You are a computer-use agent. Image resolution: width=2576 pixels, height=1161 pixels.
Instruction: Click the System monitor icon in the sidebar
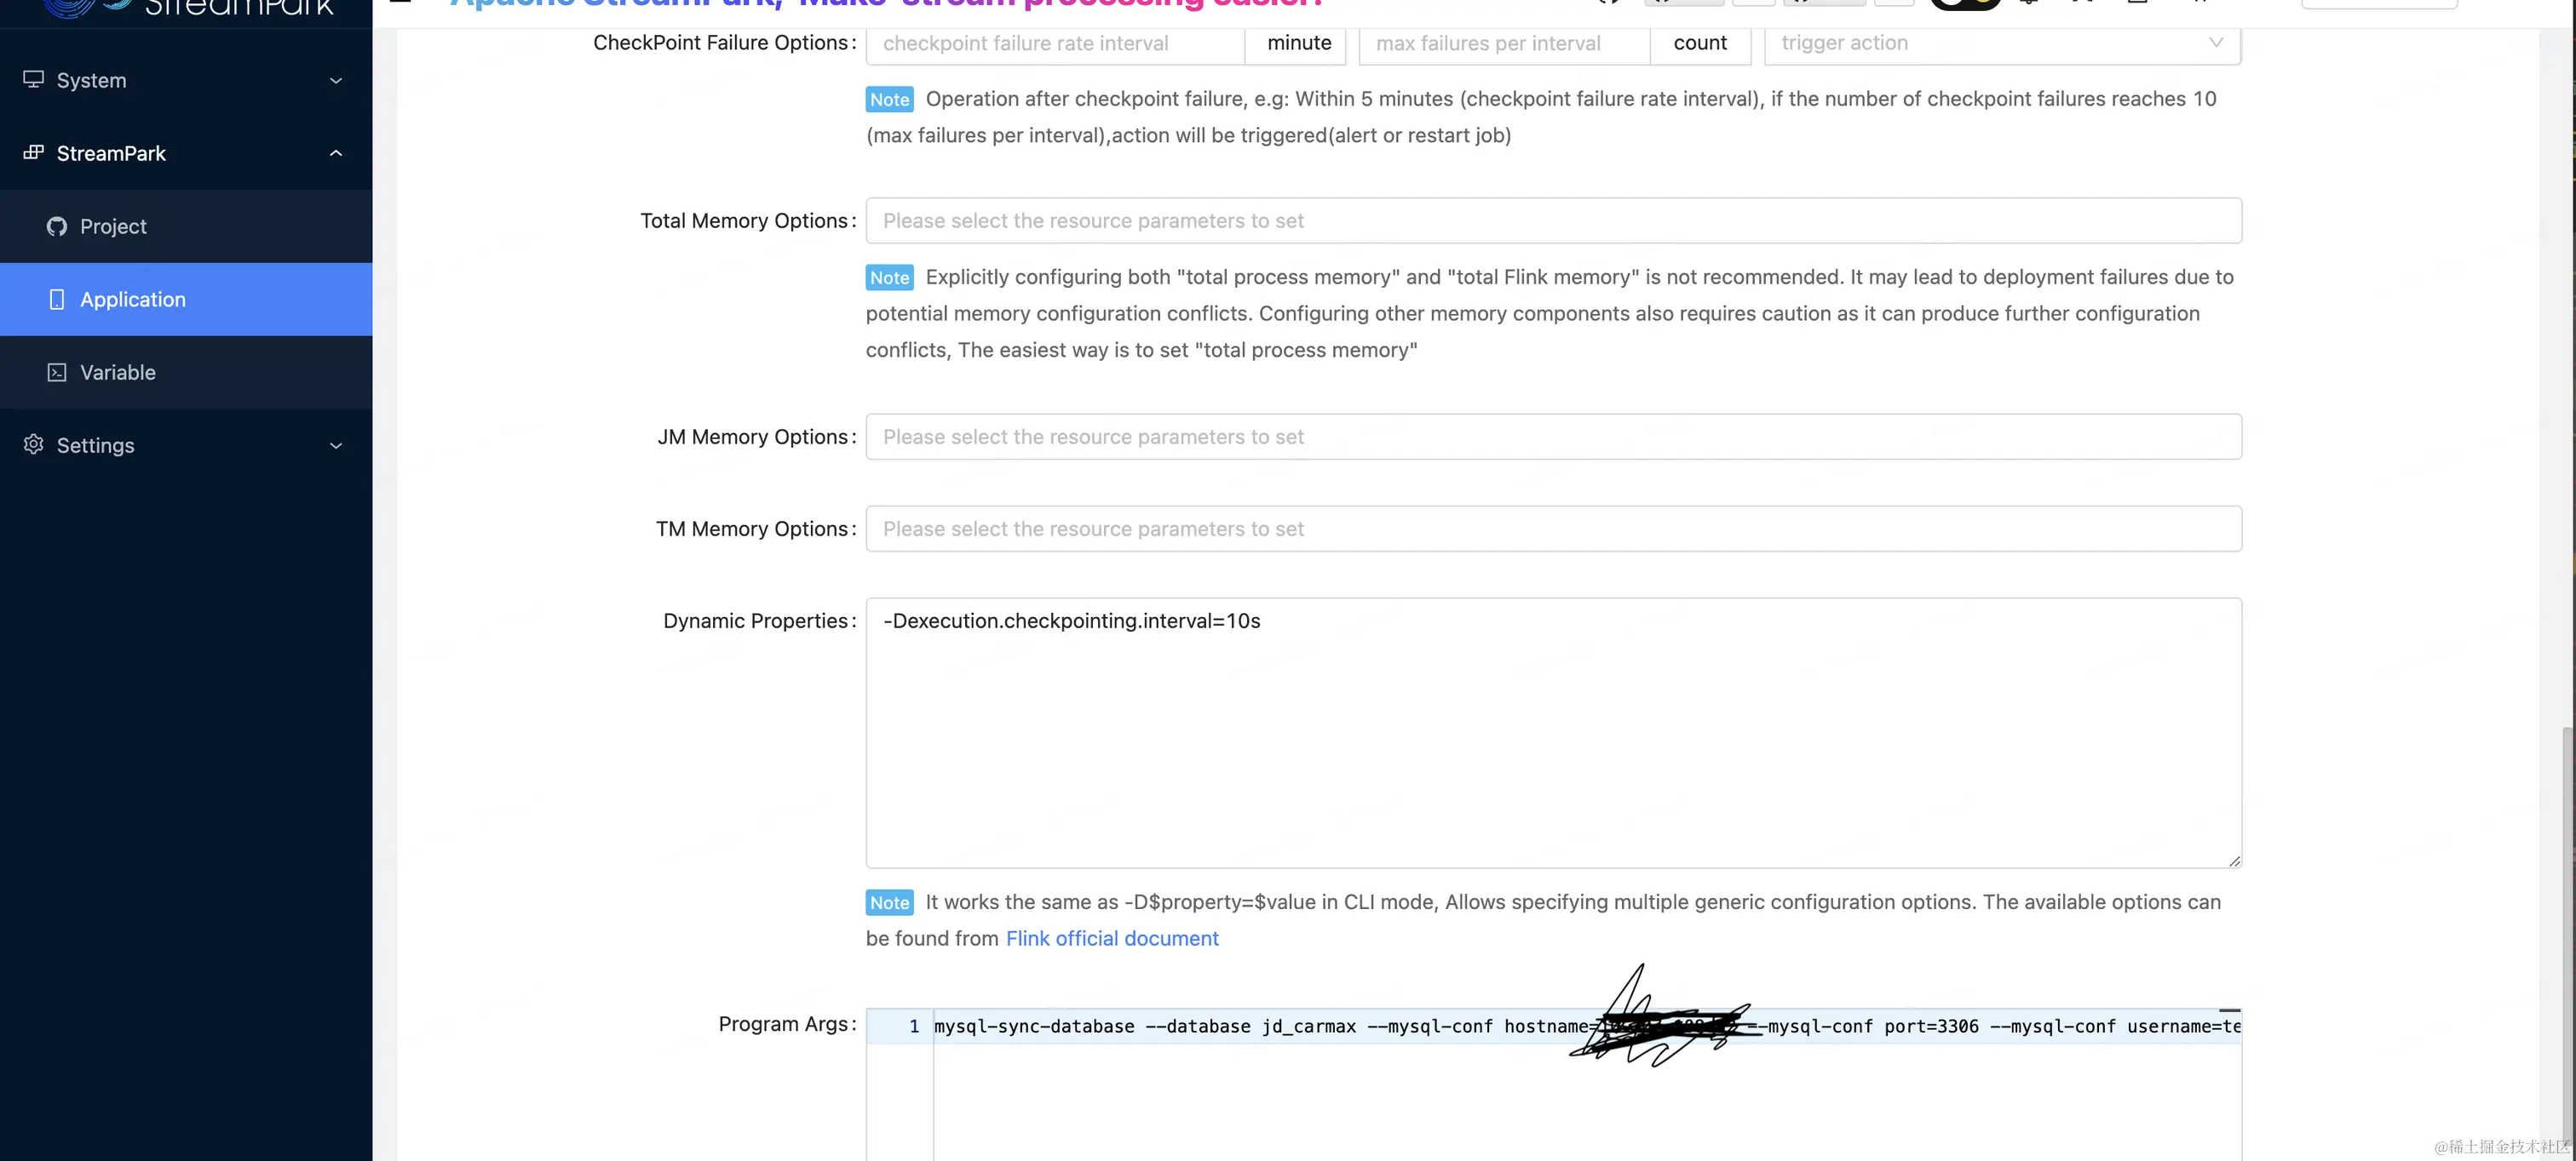[34, 79]
